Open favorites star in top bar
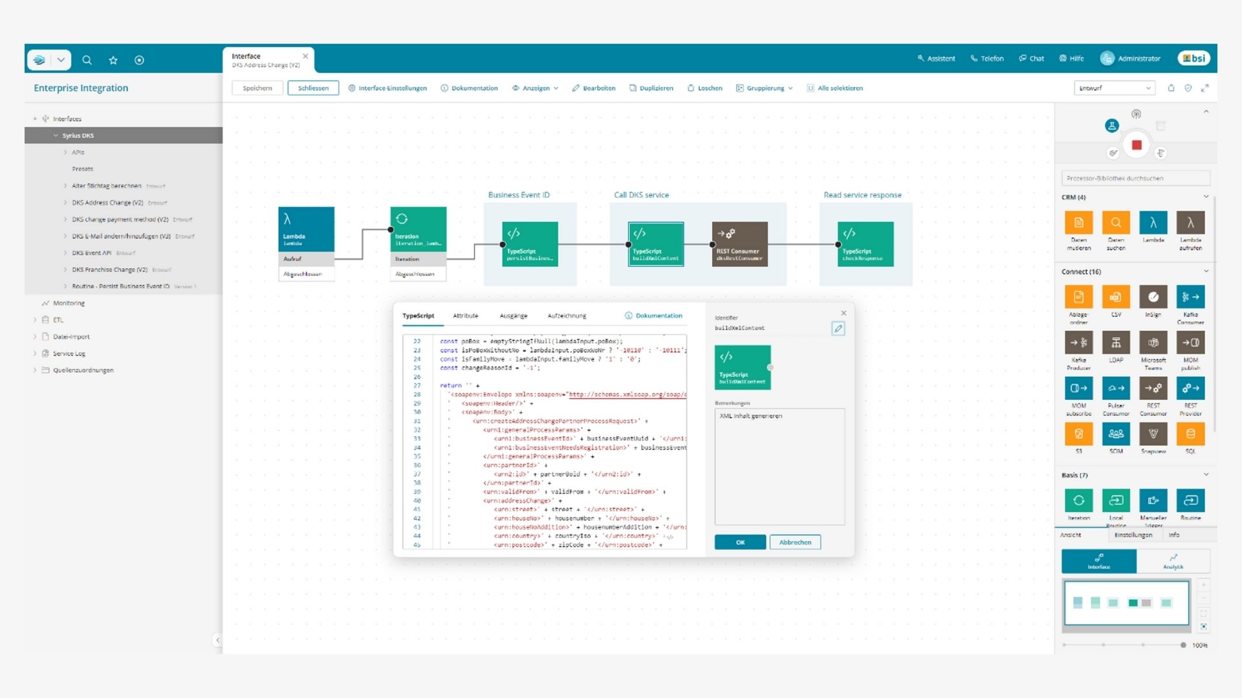Image resolution: width=1242 pixels, height=698 pixels. coord(113,60)
